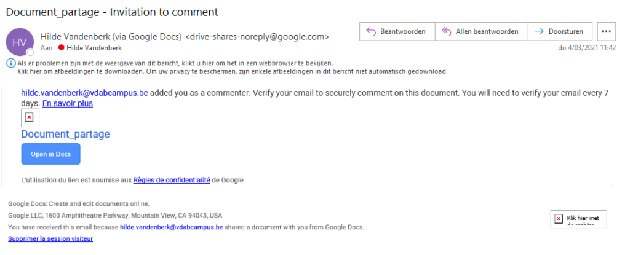The height and width of the screenshot is (255, 630).
Task: Click the Allen beantwoorden reply-all button
Action: [481, 31]
